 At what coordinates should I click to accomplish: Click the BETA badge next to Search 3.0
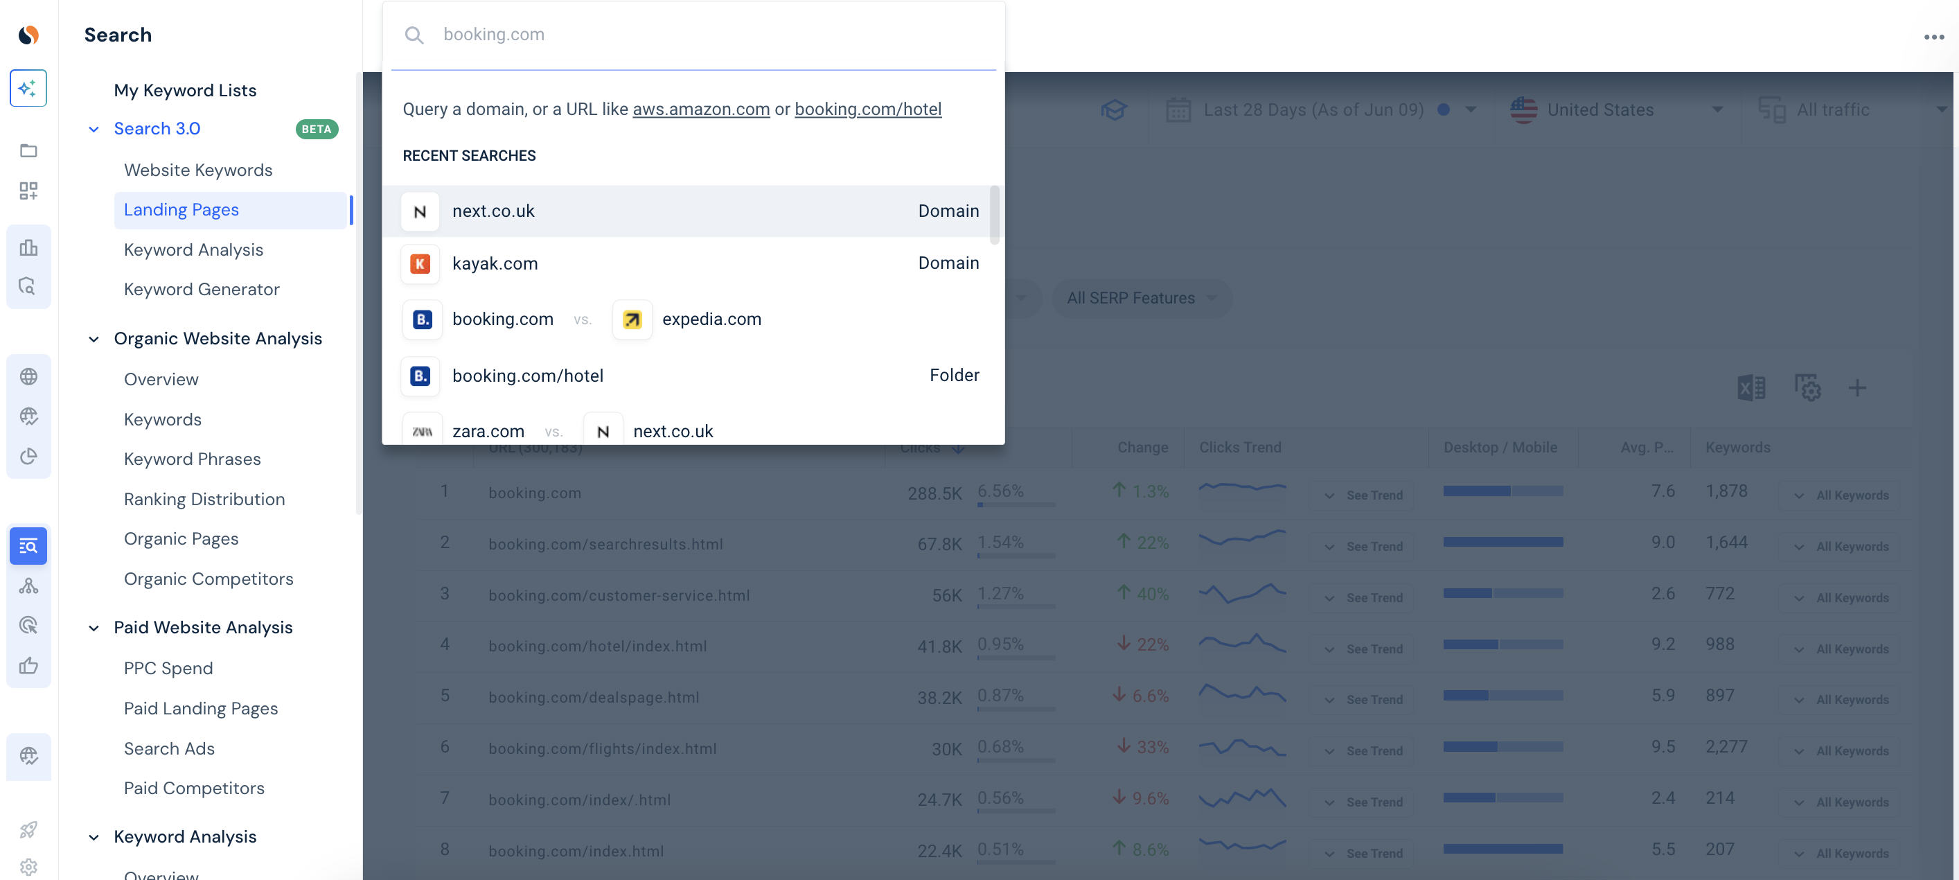pos(317,130)
